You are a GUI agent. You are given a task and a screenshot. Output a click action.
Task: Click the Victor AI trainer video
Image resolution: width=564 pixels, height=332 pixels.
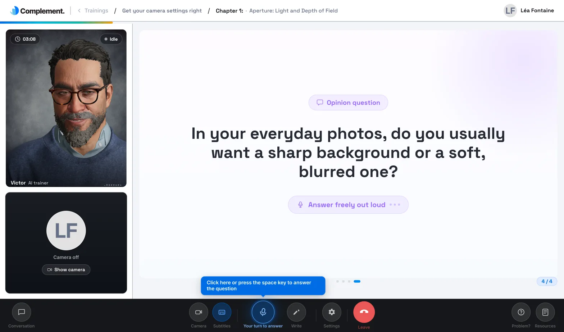click(66, 108)
